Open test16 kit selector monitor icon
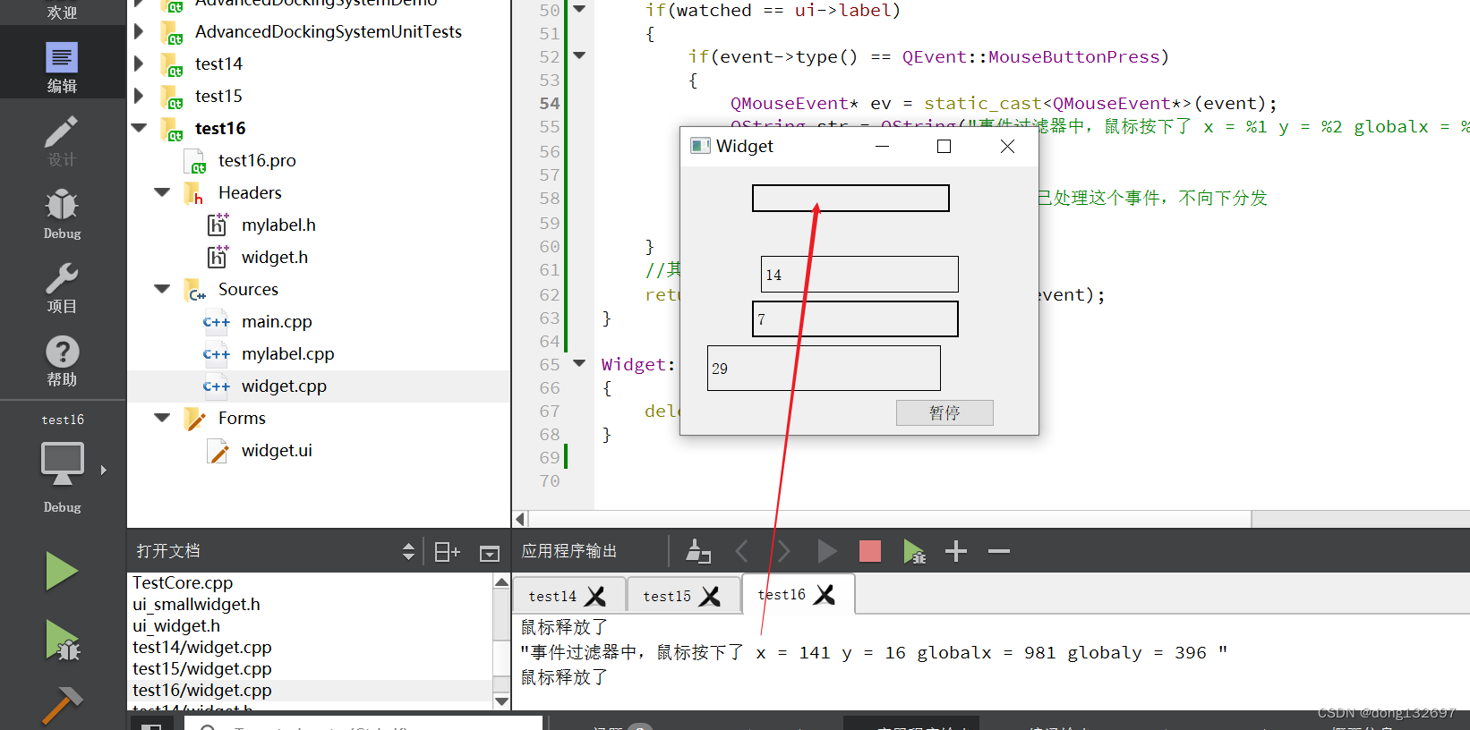The height and width of the screenshot is (730, 1470). click(x=62, y=465)
